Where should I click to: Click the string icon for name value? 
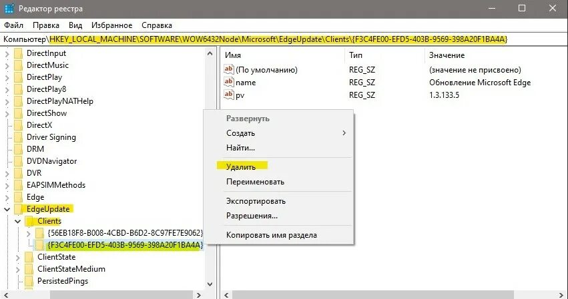pos(229,82)
